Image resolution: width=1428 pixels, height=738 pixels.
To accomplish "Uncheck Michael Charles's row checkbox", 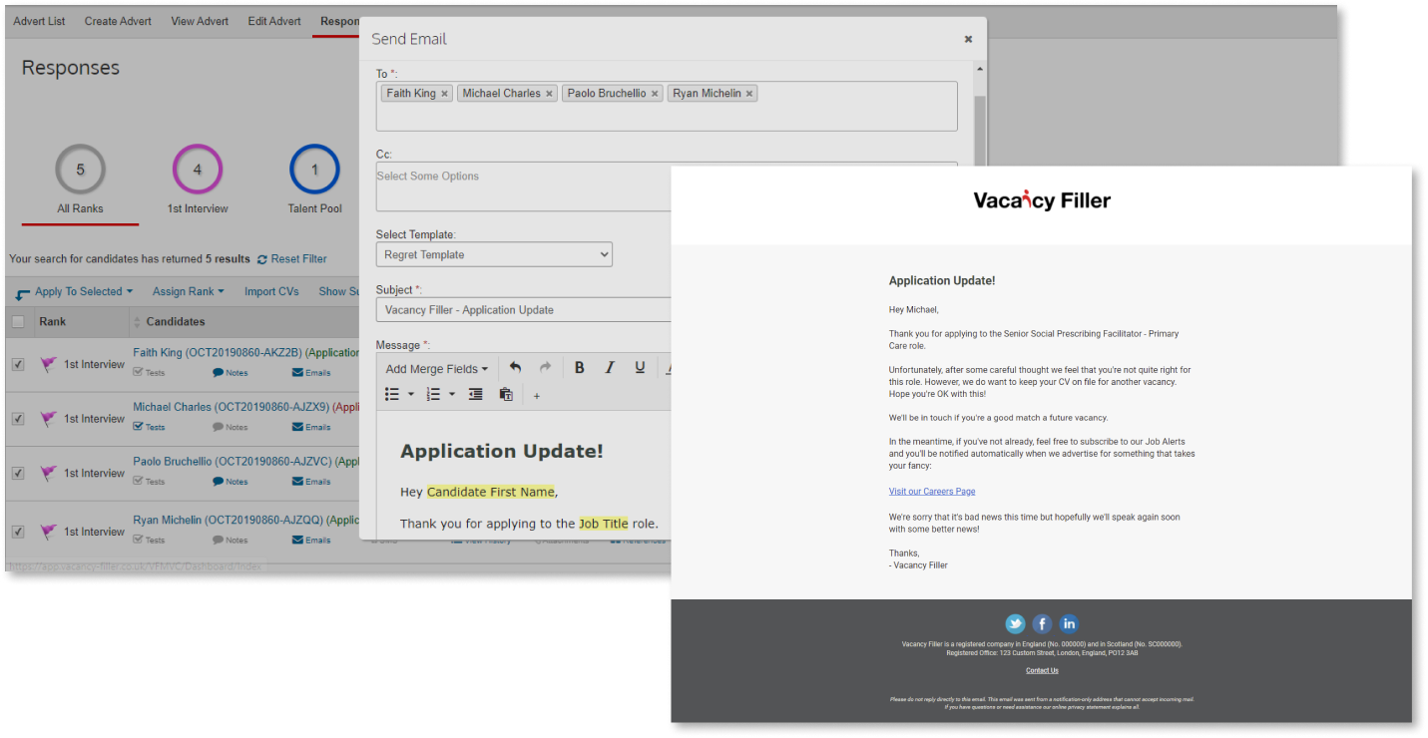I will click(18, 419).
